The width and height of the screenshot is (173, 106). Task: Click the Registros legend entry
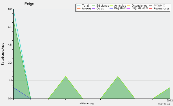[x=120, y=8]
